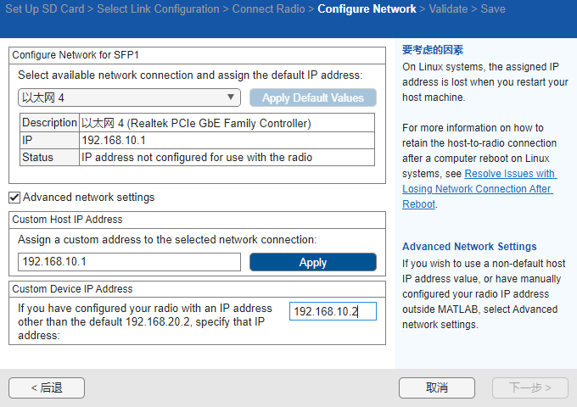Screen dimensions: 577x407
Task: Click the Status row message cell
Action: [227, 158]
